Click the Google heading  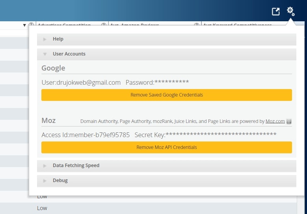click(53, 68)
